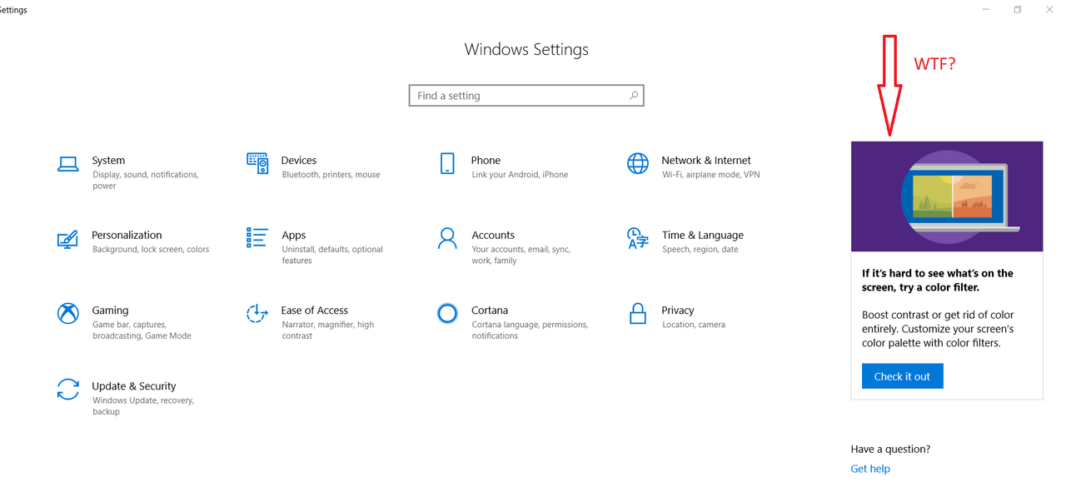Click the Apps category title

click(294, 236)
